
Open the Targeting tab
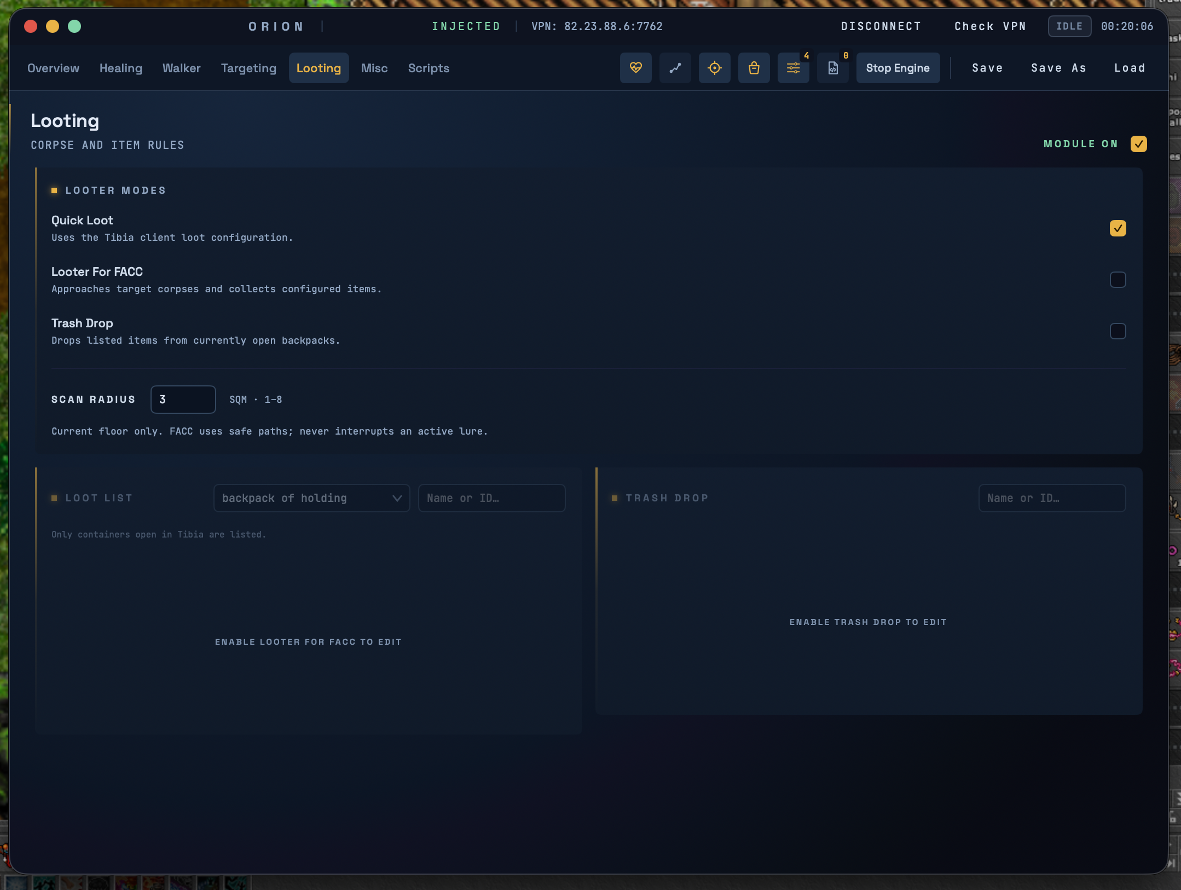(248, 68)
